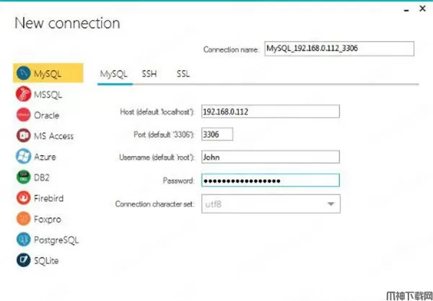
Task: Close the New connection dialog
Action: click(x=422, y=9)
